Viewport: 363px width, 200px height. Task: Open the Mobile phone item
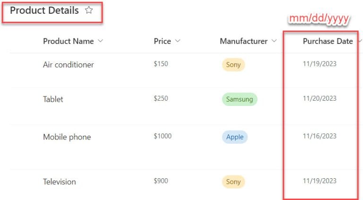click(x=67, y=137)
